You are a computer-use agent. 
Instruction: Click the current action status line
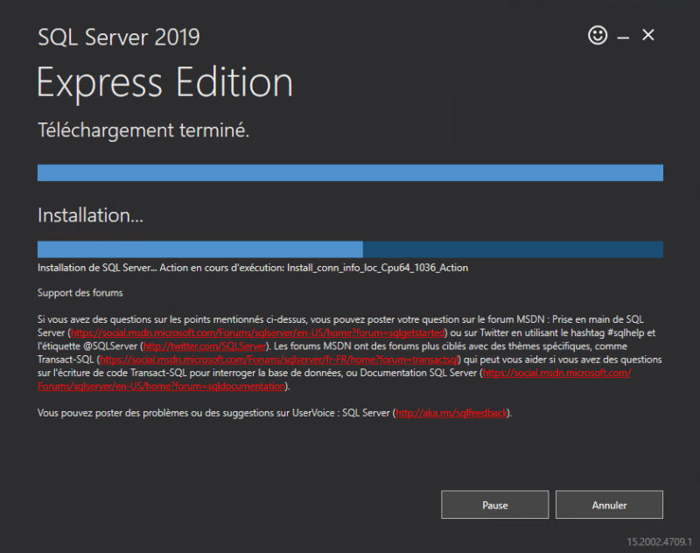click(253, 268)
